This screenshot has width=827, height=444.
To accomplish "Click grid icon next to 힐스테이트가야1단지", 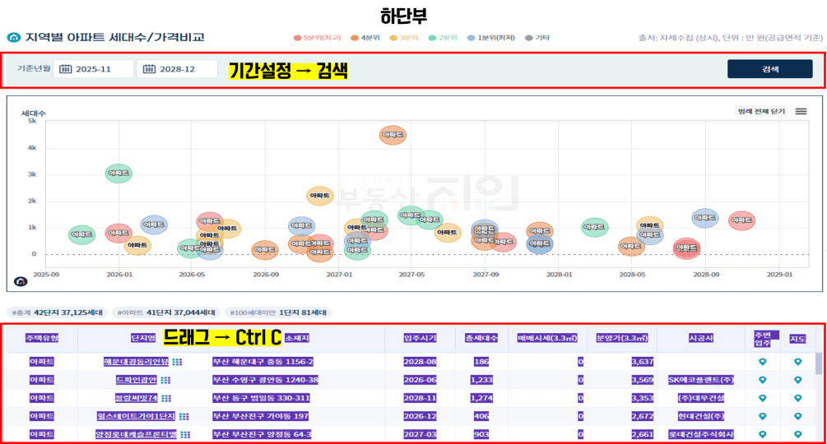I will (x=184, y=416).
